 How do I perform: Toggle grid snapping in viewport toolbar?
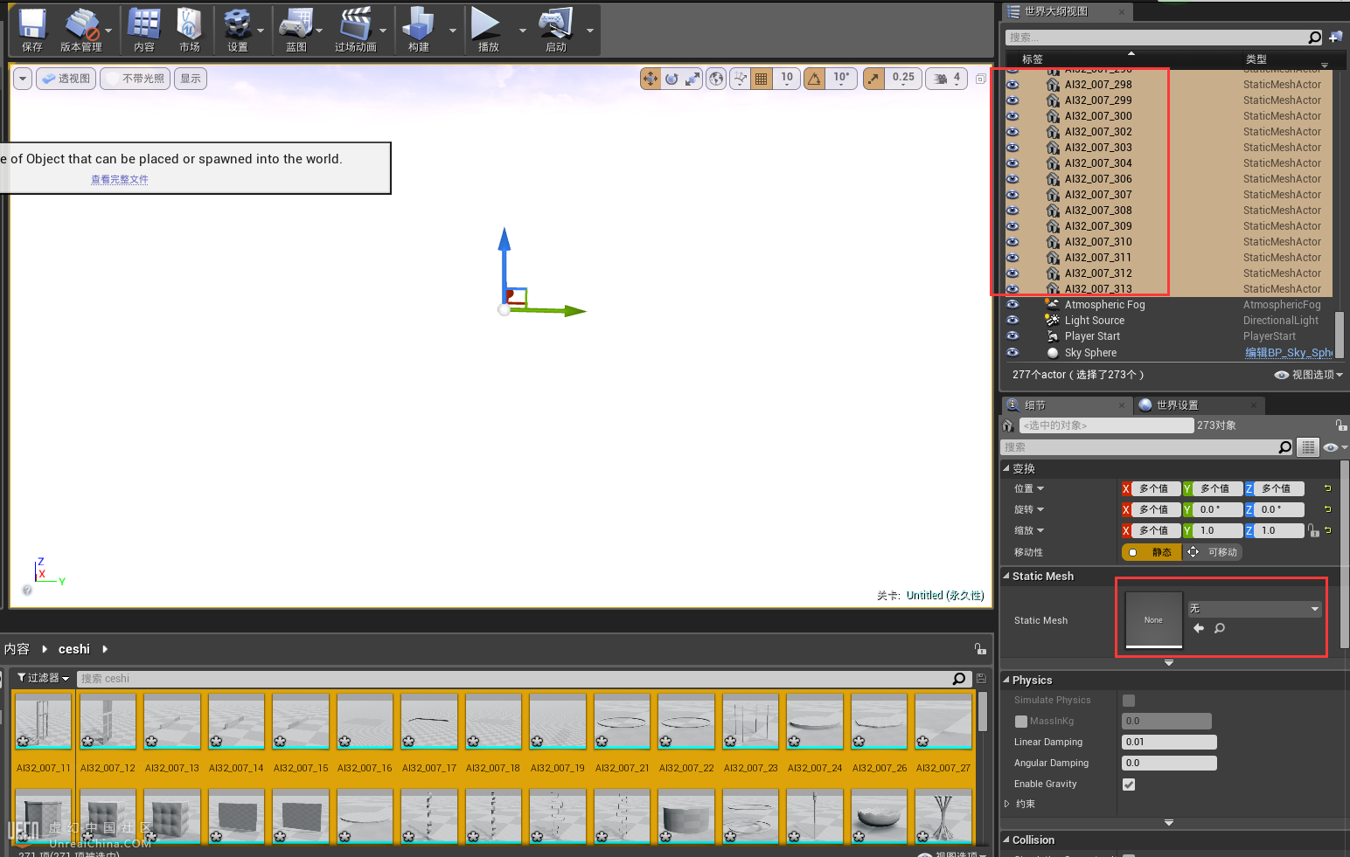[762, 79]
